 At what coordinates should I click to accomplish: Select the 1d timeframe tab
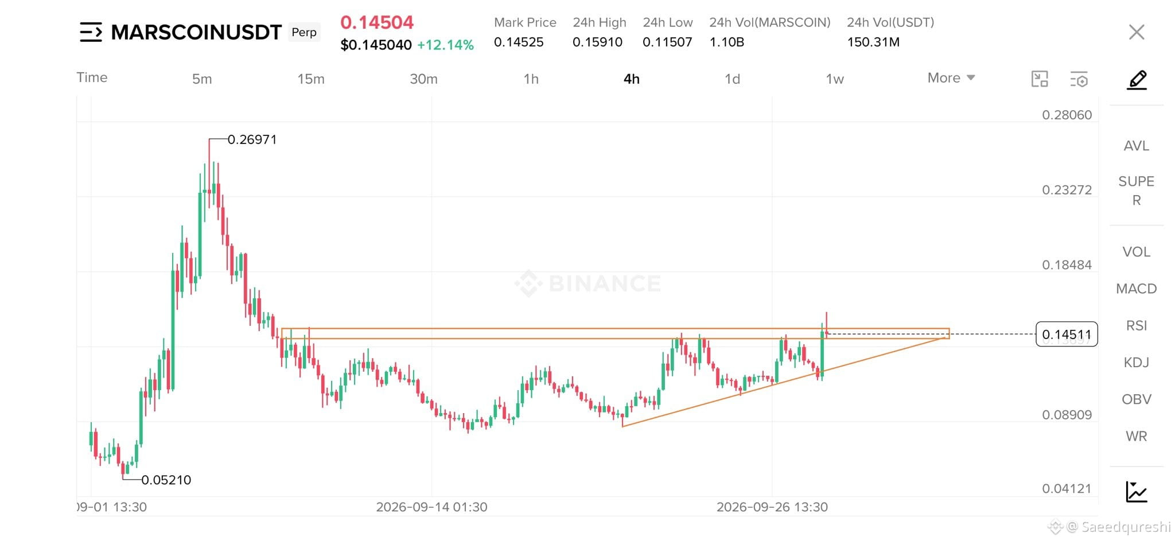(732, 79)
